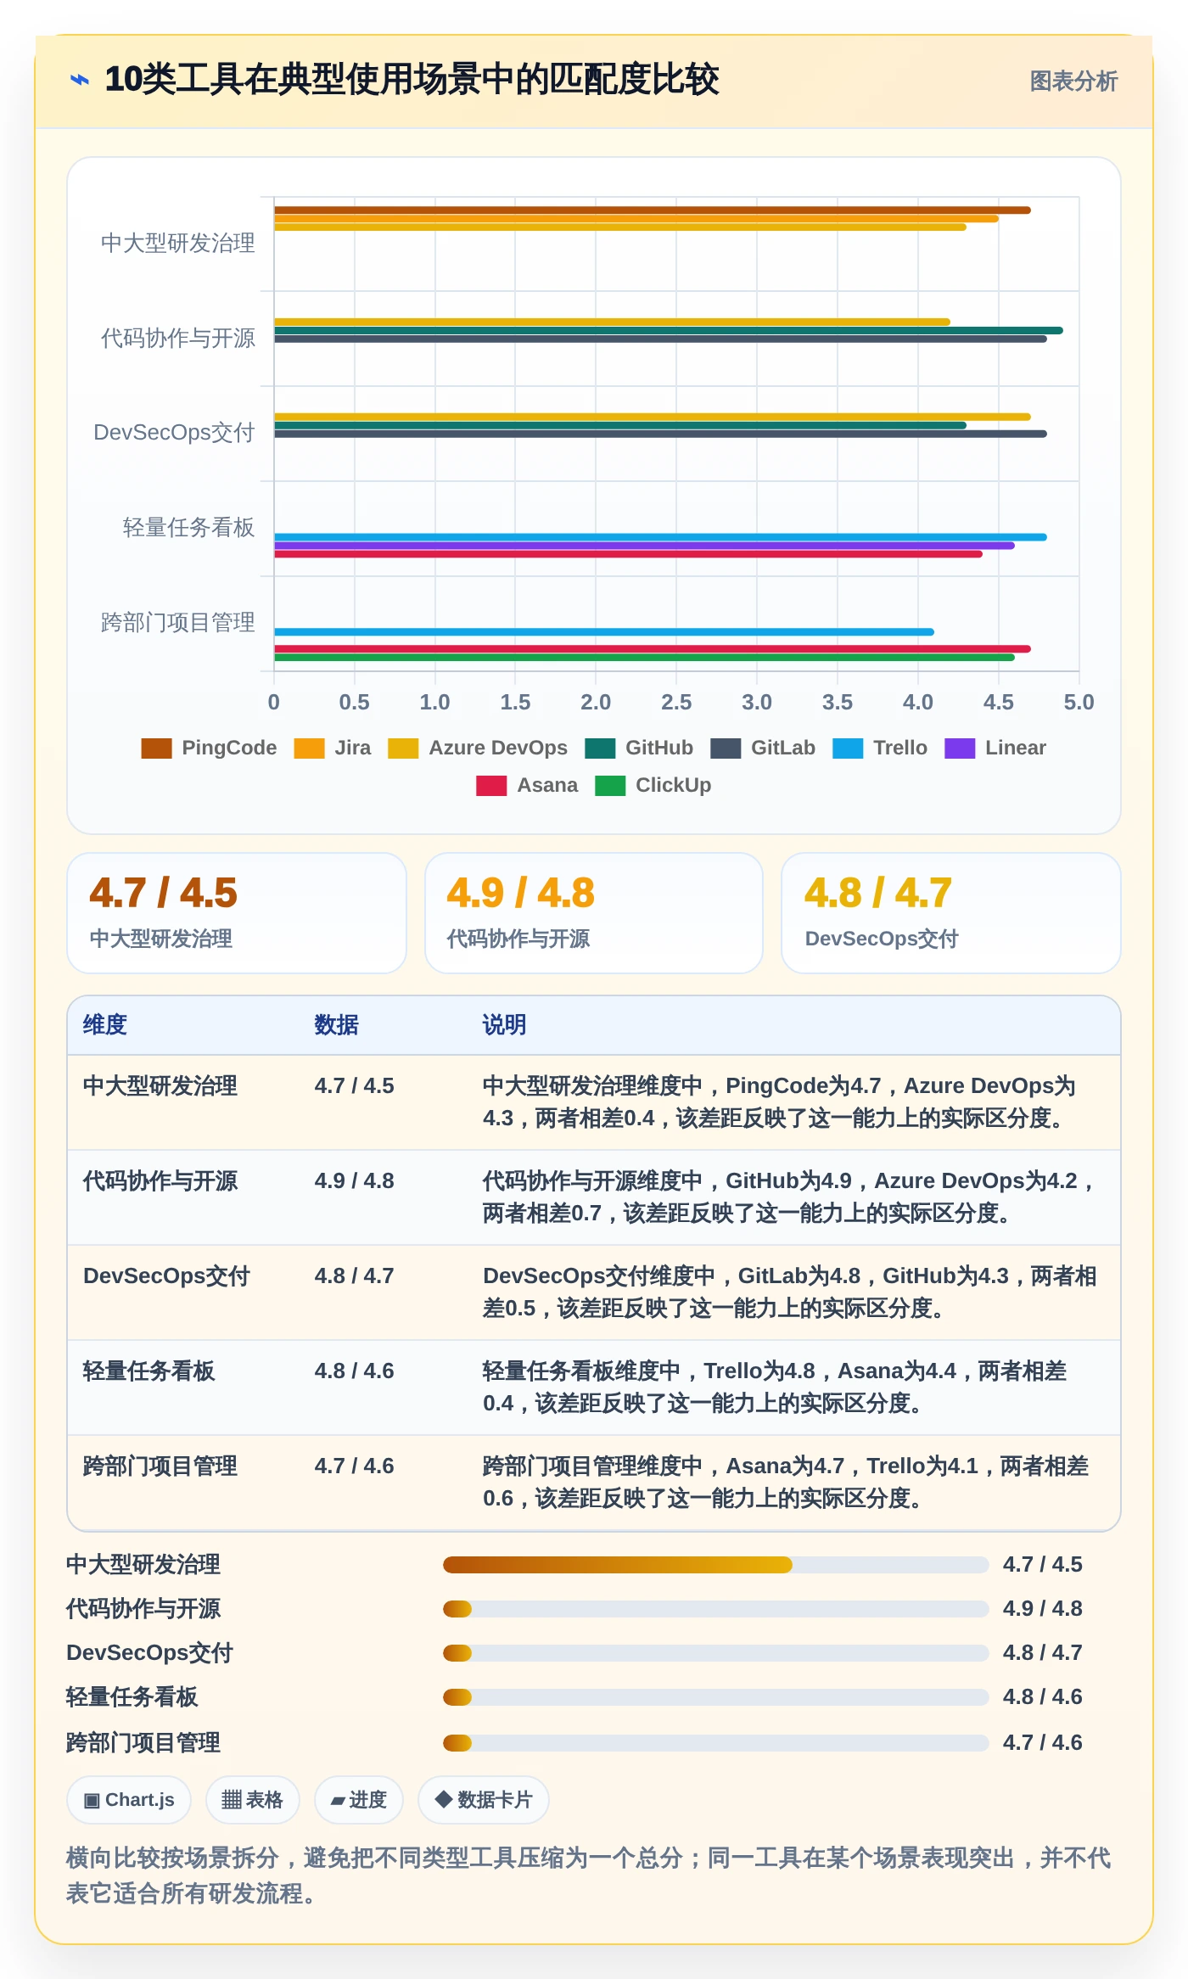Click table value 4.7 / 4.6
1188x1979 pixels.
click(354, 1466)
